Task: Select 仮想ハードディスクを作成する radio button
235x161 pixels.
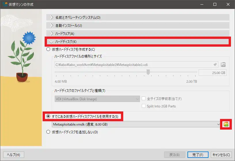Action: pos(48,49)
